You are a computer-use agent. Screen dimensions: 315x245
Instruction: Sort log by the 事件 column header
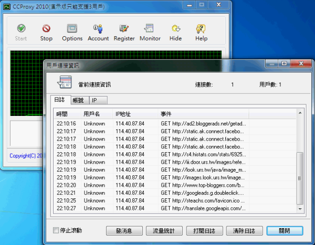click(x=203, y=114)
